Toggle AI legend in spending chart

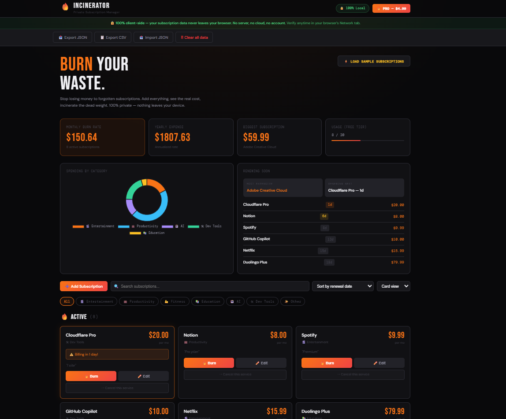[x=173, y=226]
